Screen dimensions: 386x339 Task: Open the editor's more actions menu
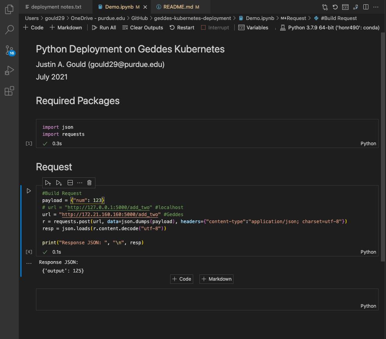[375, 7]
